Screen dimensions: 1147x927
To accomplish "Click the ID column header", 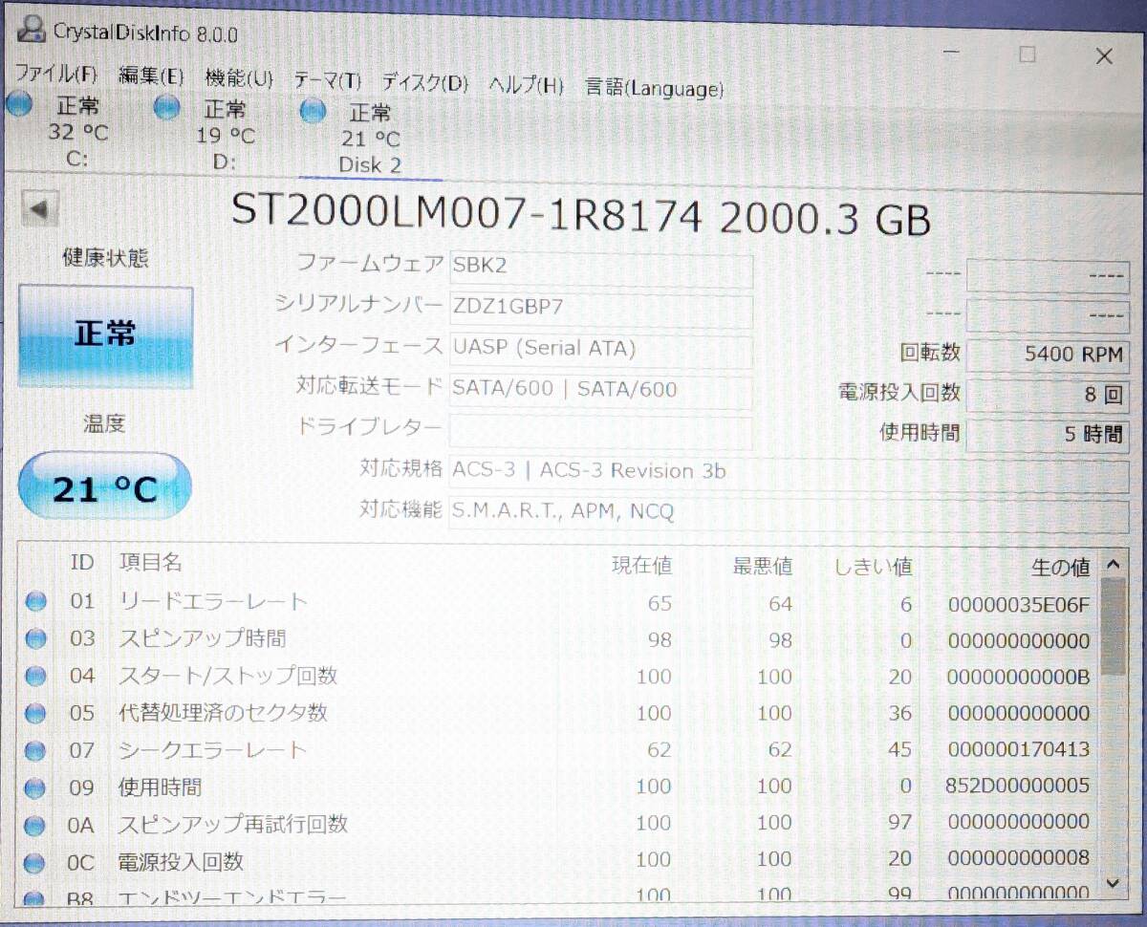I will (x=82, y=562).
